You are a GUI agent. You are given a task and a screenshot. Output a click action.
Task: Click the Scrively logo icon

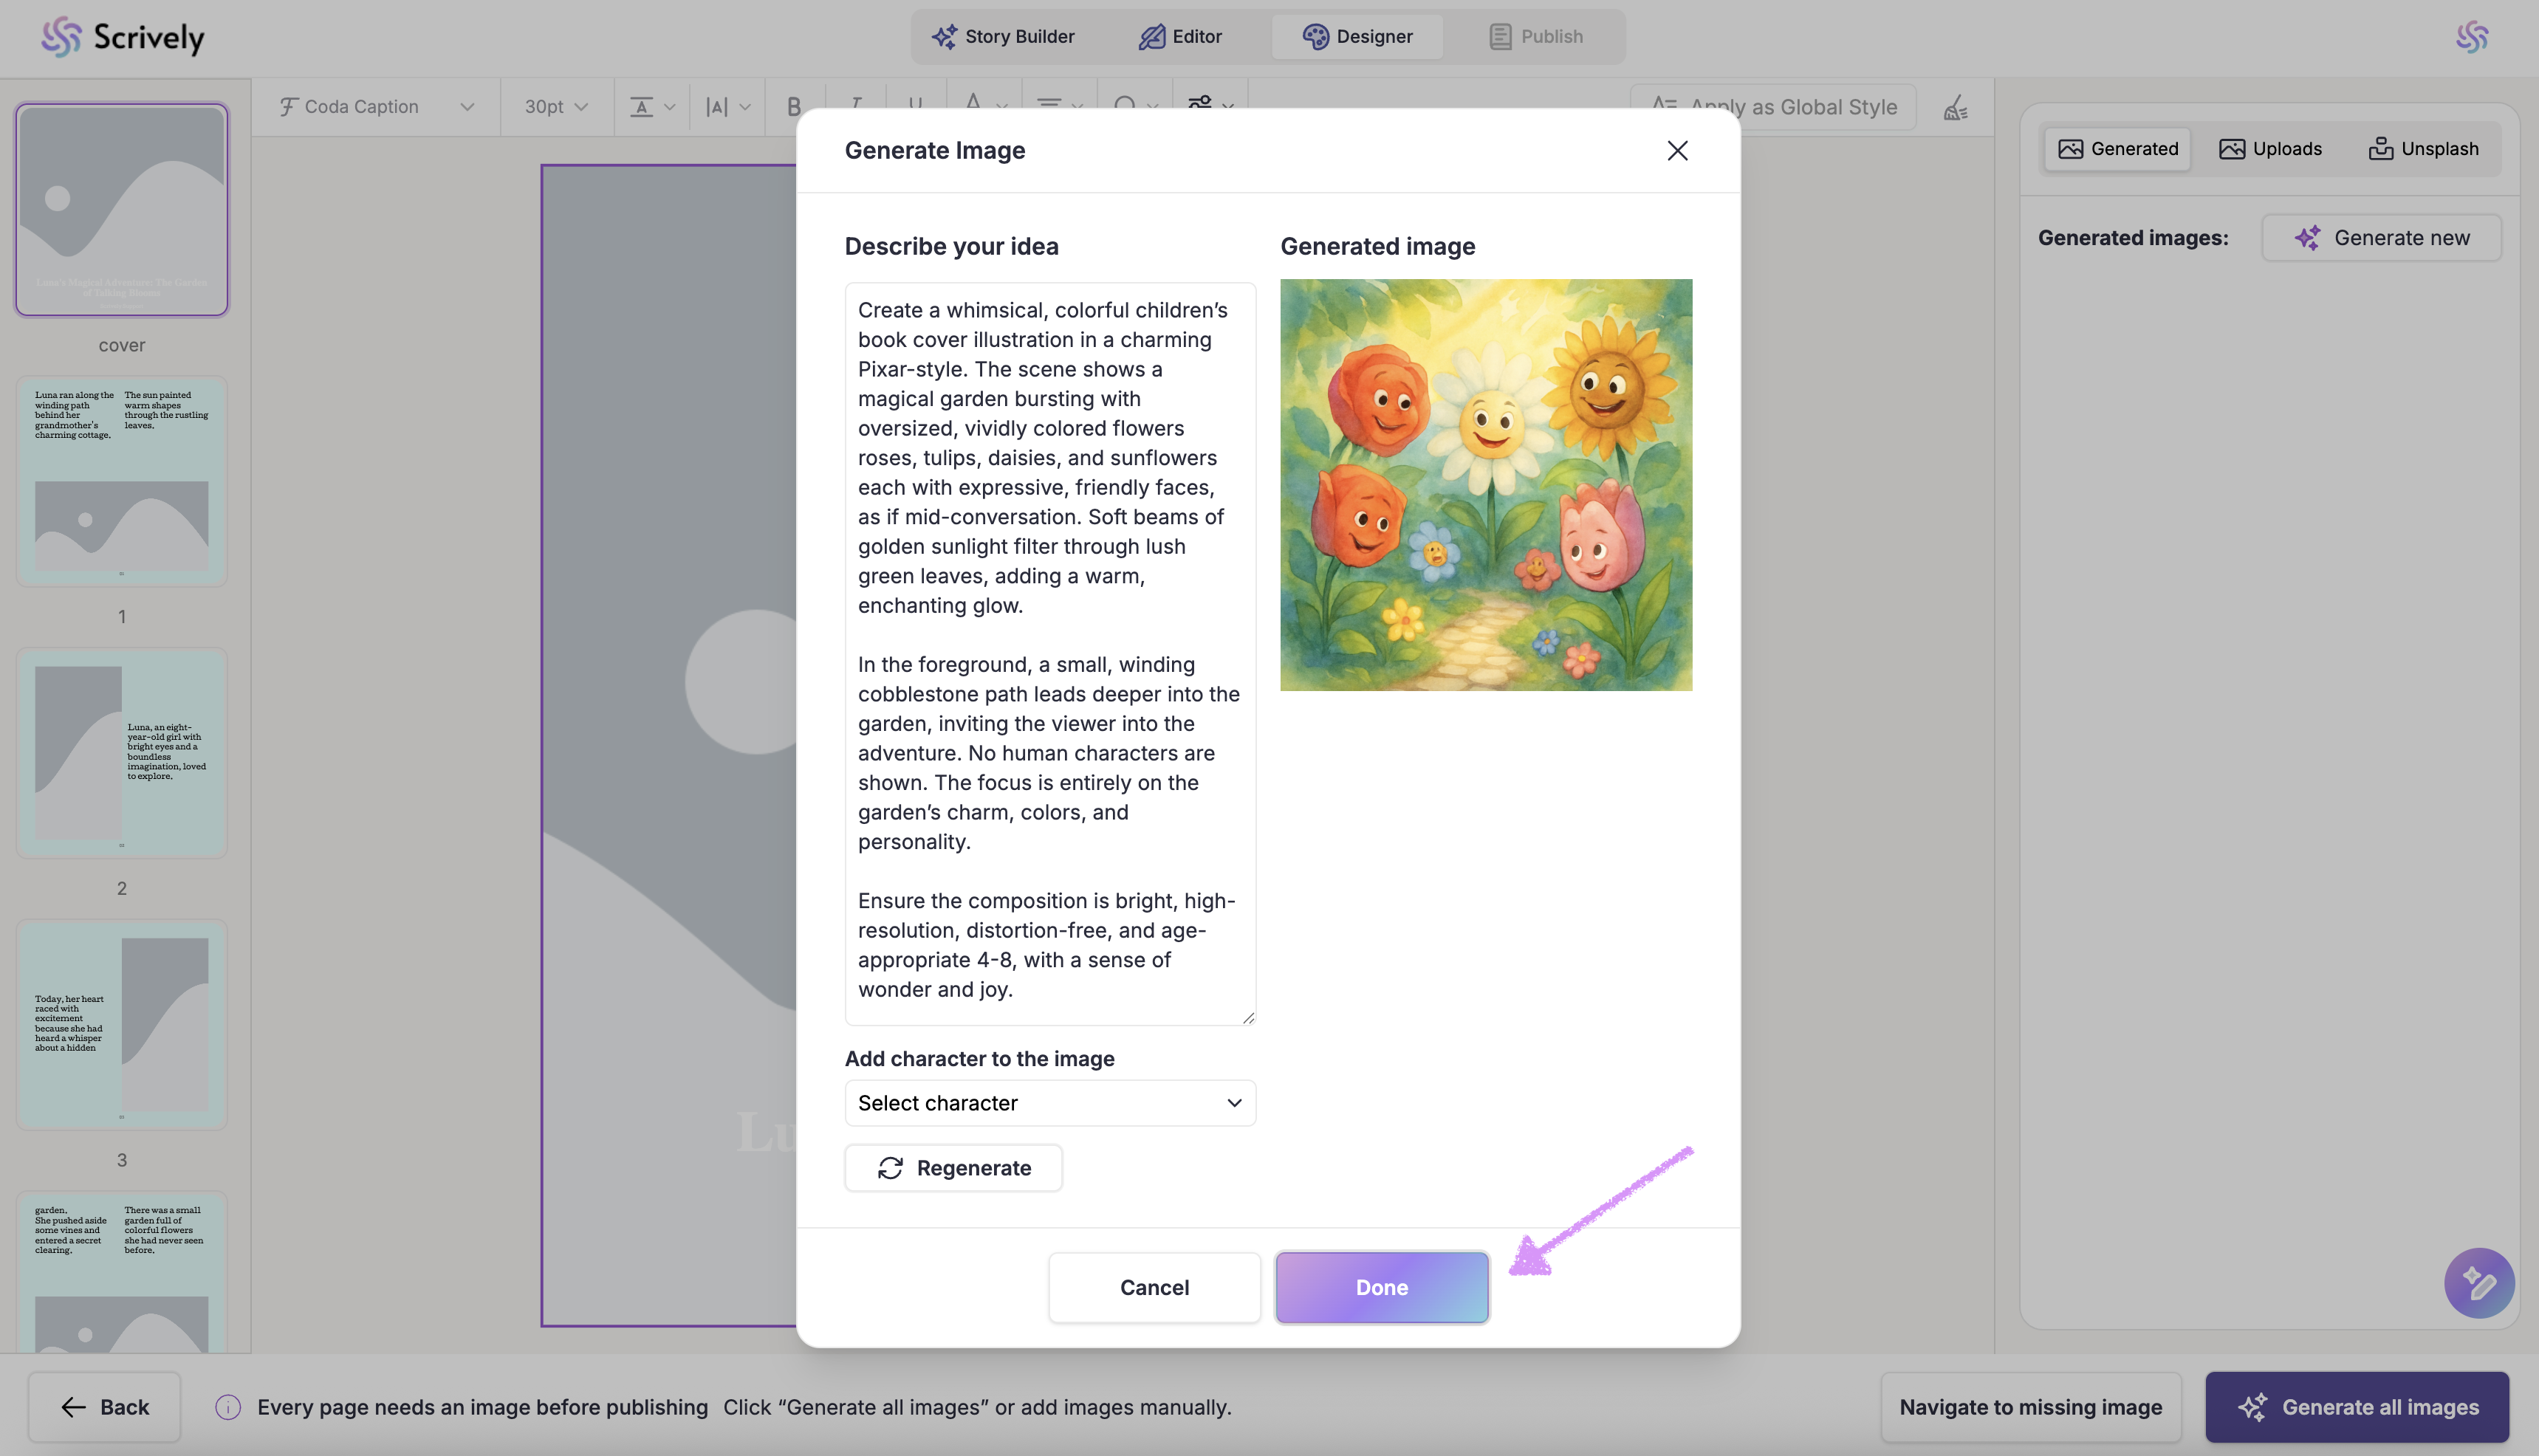tap(61, 37)
